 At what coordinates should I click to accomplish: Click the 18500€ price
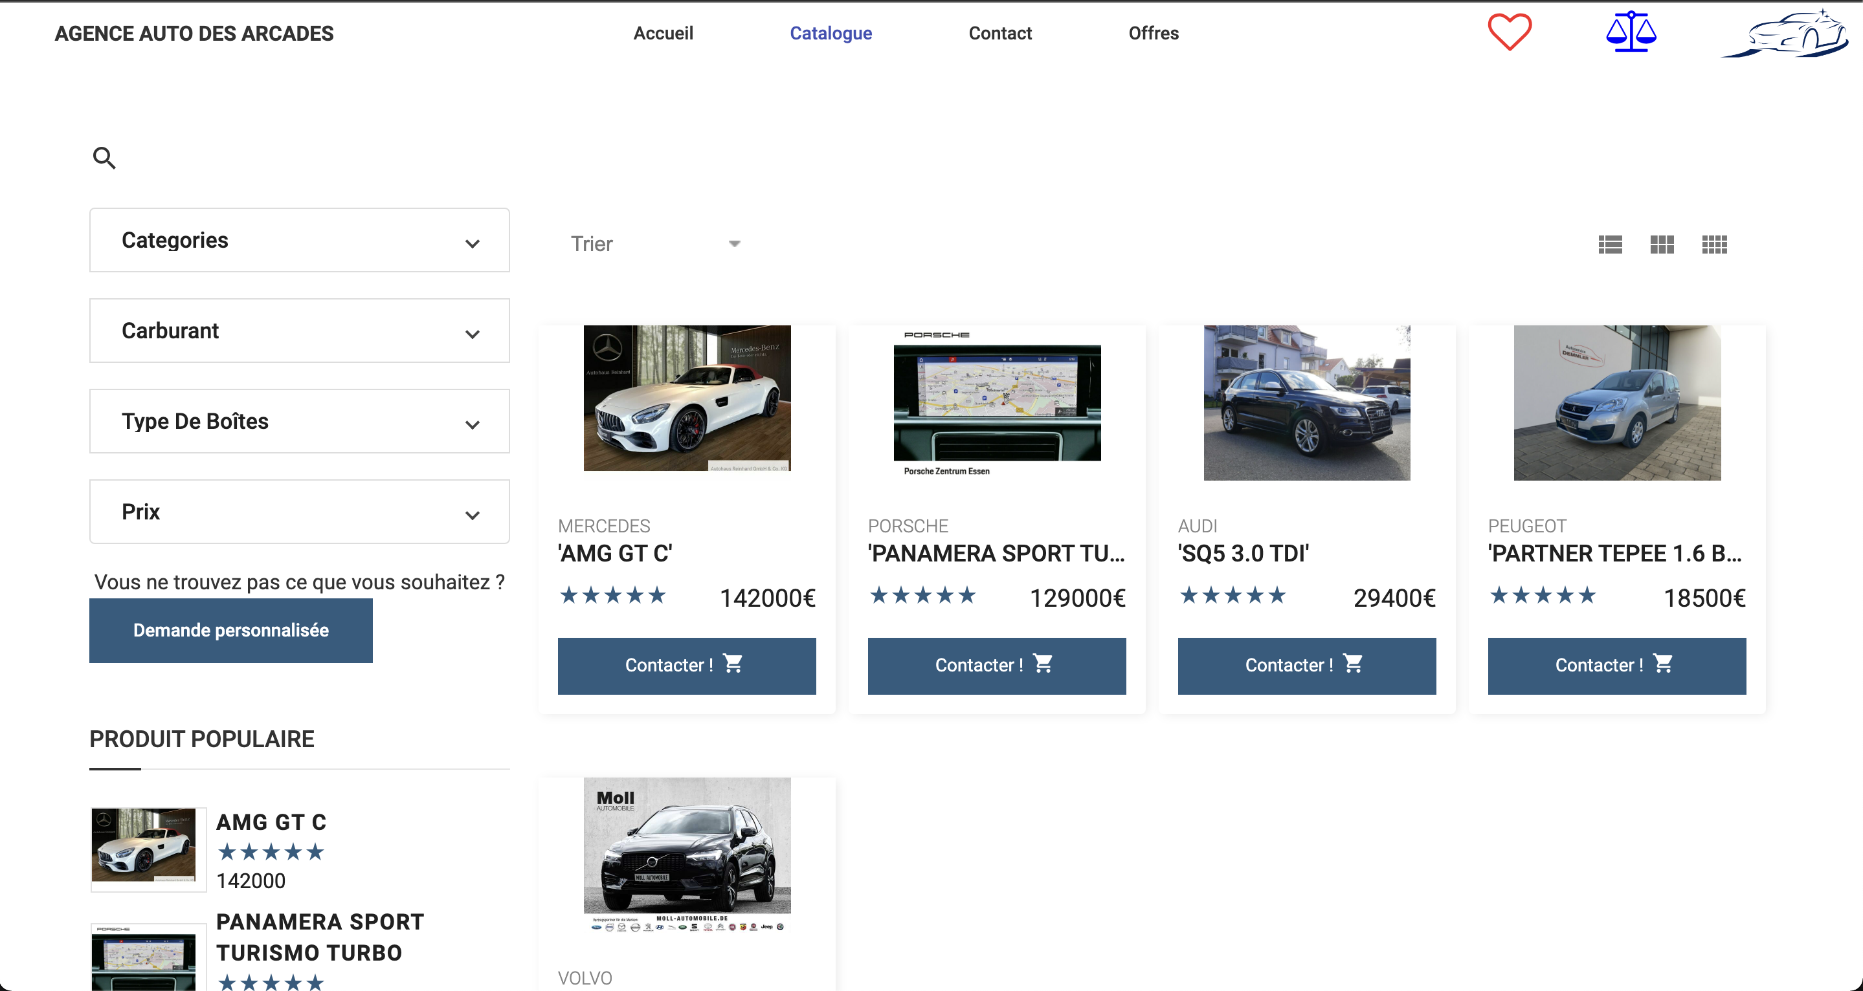(x=1704, y=598)
